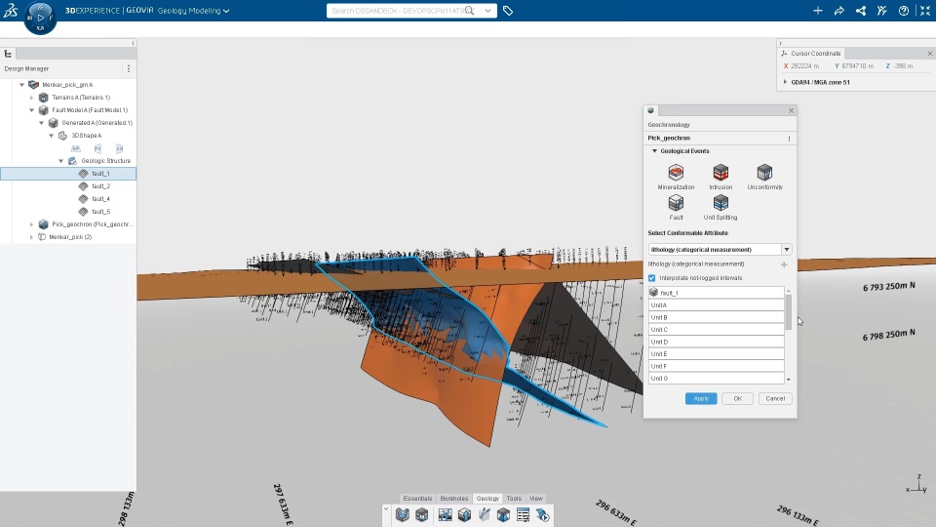
Task: Switch to the Essentials tab
Action: (x=417, y=499)
